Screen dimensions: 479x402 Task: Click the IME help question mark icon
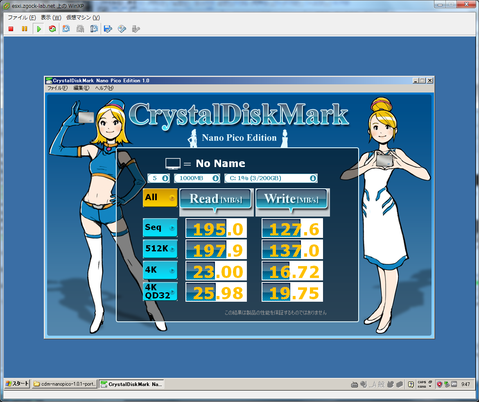pos(411,384)
